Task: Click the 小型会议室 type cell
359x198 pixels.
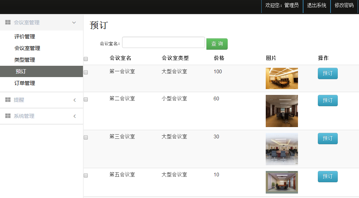Action: coord(175,99)
